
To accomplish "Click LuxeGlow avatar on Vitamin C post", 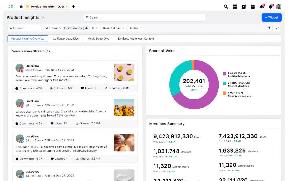I will tap(20, 68).
